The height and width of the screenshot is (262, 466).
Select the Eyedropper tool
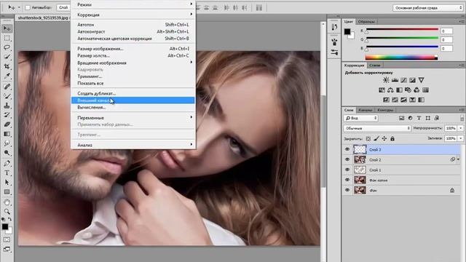tap(7, 76)
